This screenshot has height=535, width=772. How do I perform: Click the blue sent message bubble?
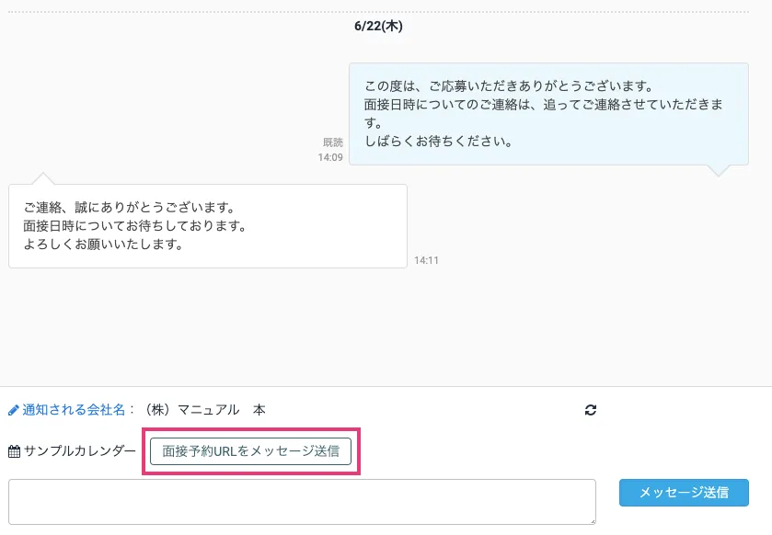[548, 113]
